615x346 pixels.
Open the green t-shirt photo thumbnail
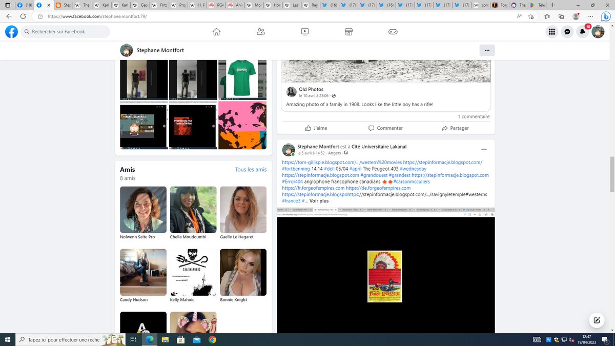coord(243,80)
